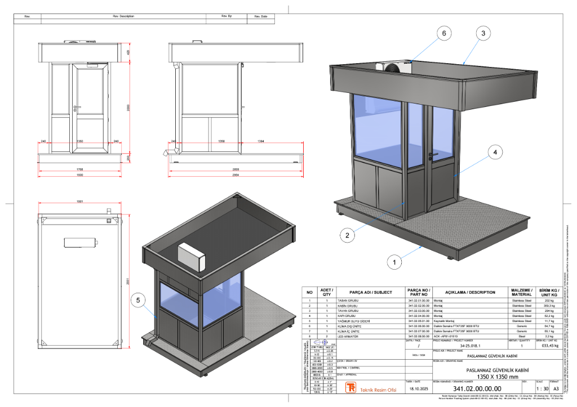Click the Teknik Resim Ofisi TR logo
Viewport: 577px width, 407px height.
[351, 387]
